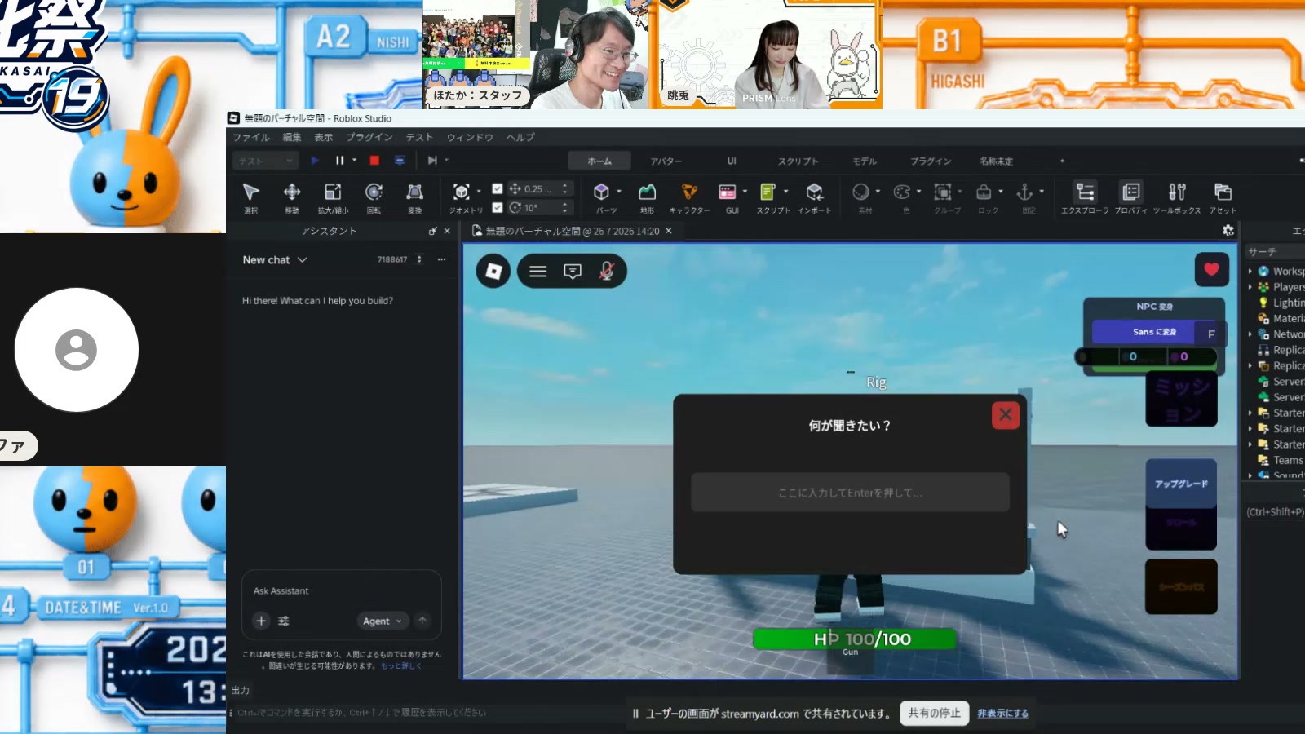
Task: Open the プラグイン menu in the menu bar
Action: [x=369, y=137]
